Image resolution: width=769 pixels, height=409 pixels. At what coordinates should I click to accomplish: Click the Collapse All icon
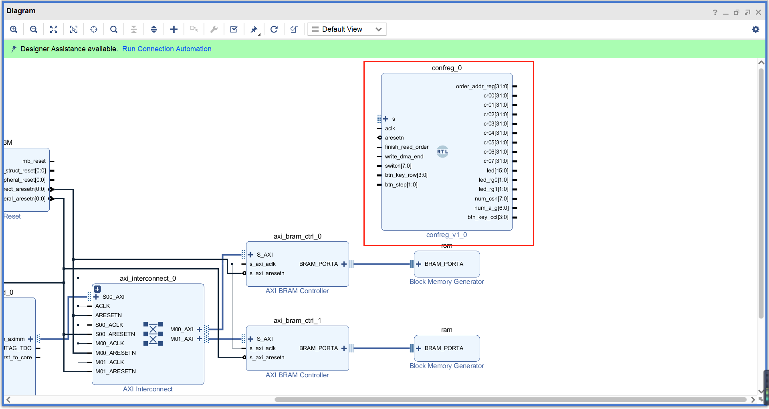(x=134, y=29)
